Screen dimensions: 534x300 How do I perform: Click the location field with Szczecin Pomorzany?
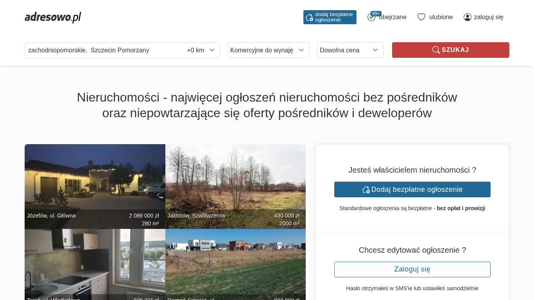tap(104, 50)
